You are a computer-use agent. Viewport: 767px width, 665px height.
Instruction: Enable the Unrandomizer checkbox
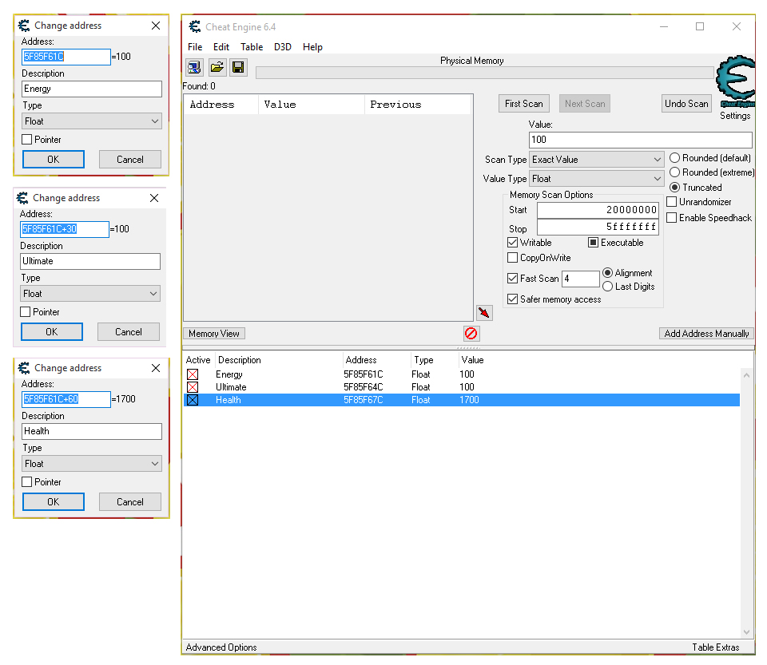[672, 202]
